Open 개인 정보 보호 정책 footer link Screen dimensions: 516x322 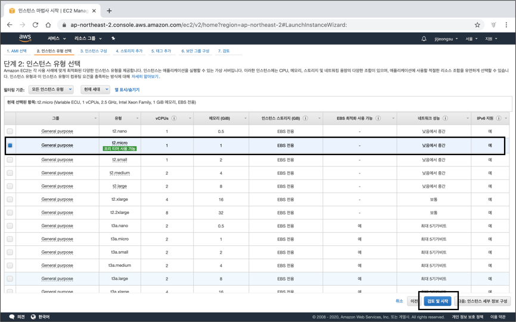tap(467, 317)
